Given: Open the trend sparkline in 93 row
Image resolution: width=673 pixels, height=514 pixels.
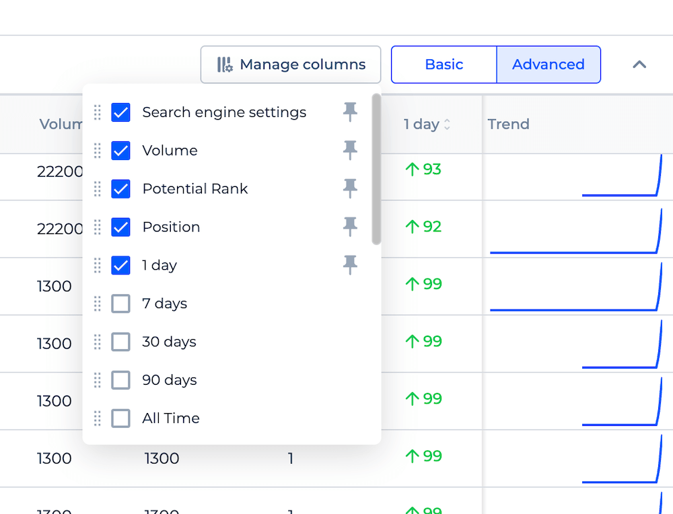Looking at the screenshot, I should click(622, 176).
